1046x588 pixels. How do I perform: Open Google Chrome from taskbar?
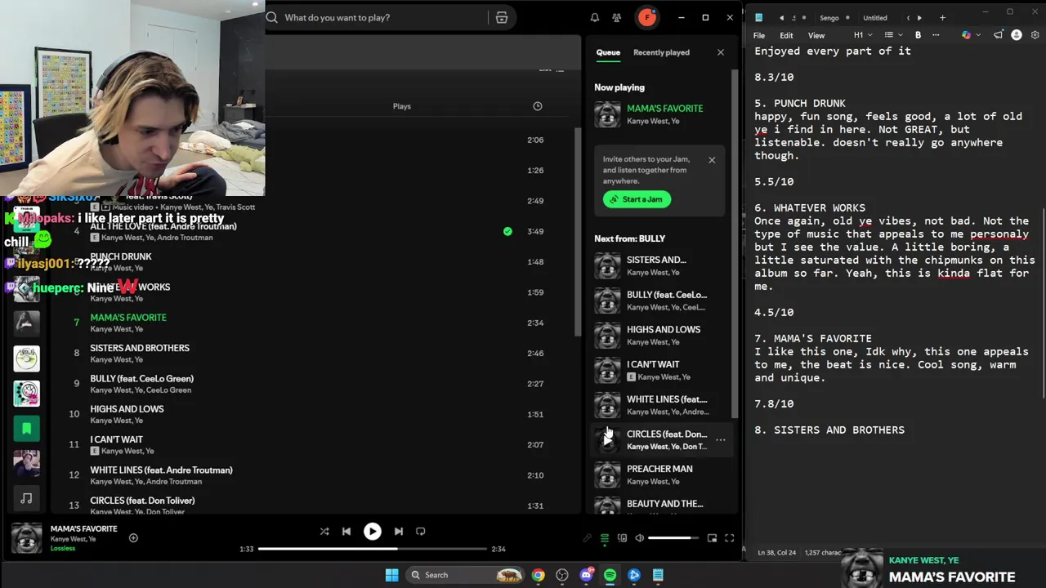(538, 575)
